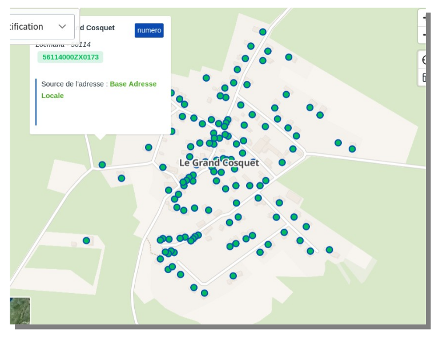Click the "Source de l'adresse" label
Screen dimensions: 443x337
pyautogui.click(x=74, y=84)
